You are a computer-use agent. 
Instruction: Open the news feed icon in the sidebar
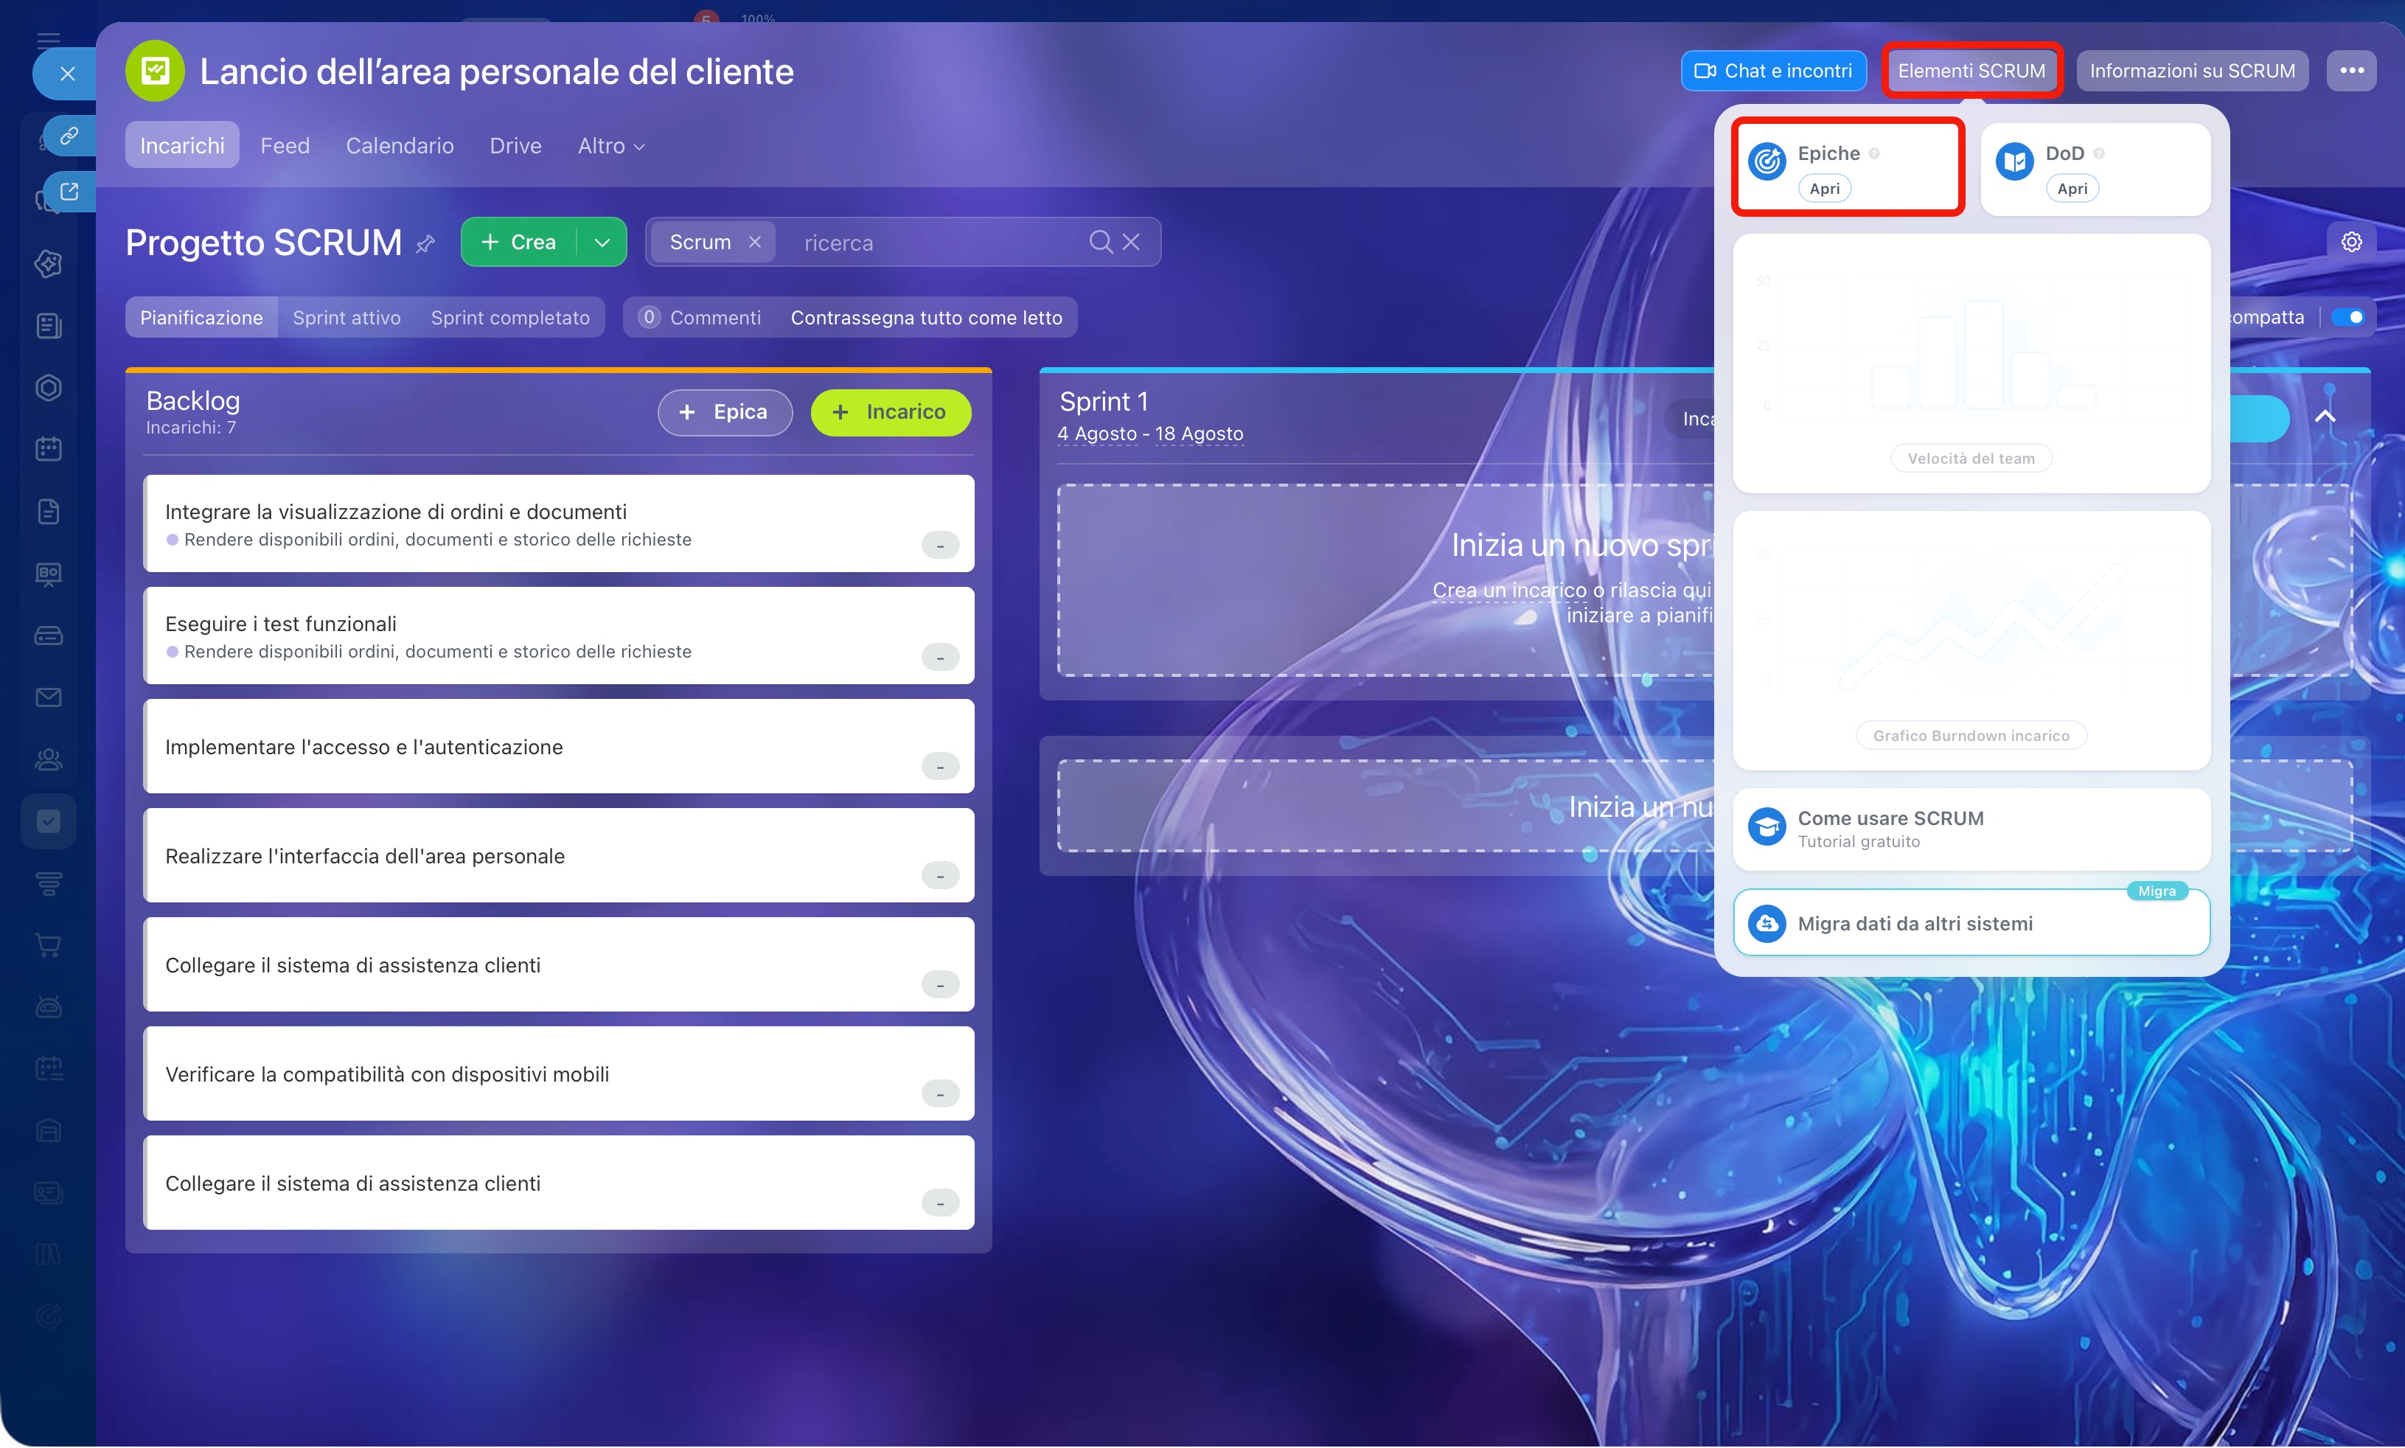[x=48, y=326]
